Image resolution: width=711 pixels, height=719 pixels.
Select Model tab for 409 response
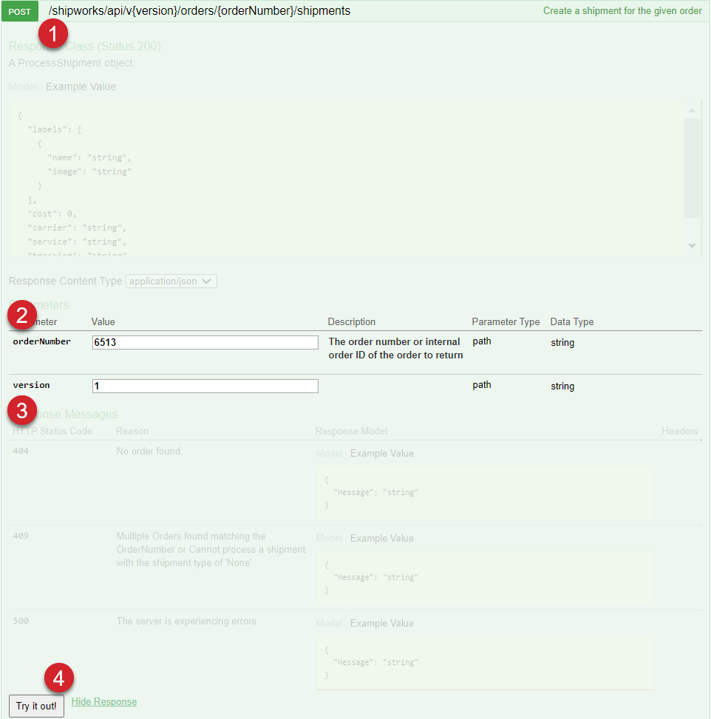329,539
